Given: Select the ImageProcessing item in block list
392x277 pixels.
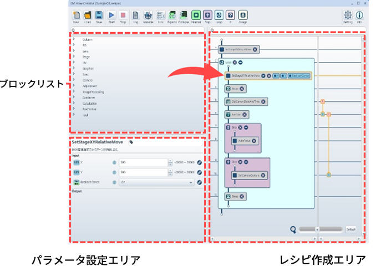Looking at the screenshot, I should pos(93,91).
